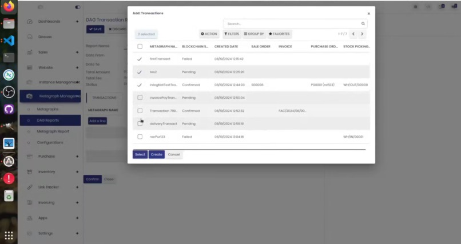Click the Cancel button in dialog

[174, 154]
